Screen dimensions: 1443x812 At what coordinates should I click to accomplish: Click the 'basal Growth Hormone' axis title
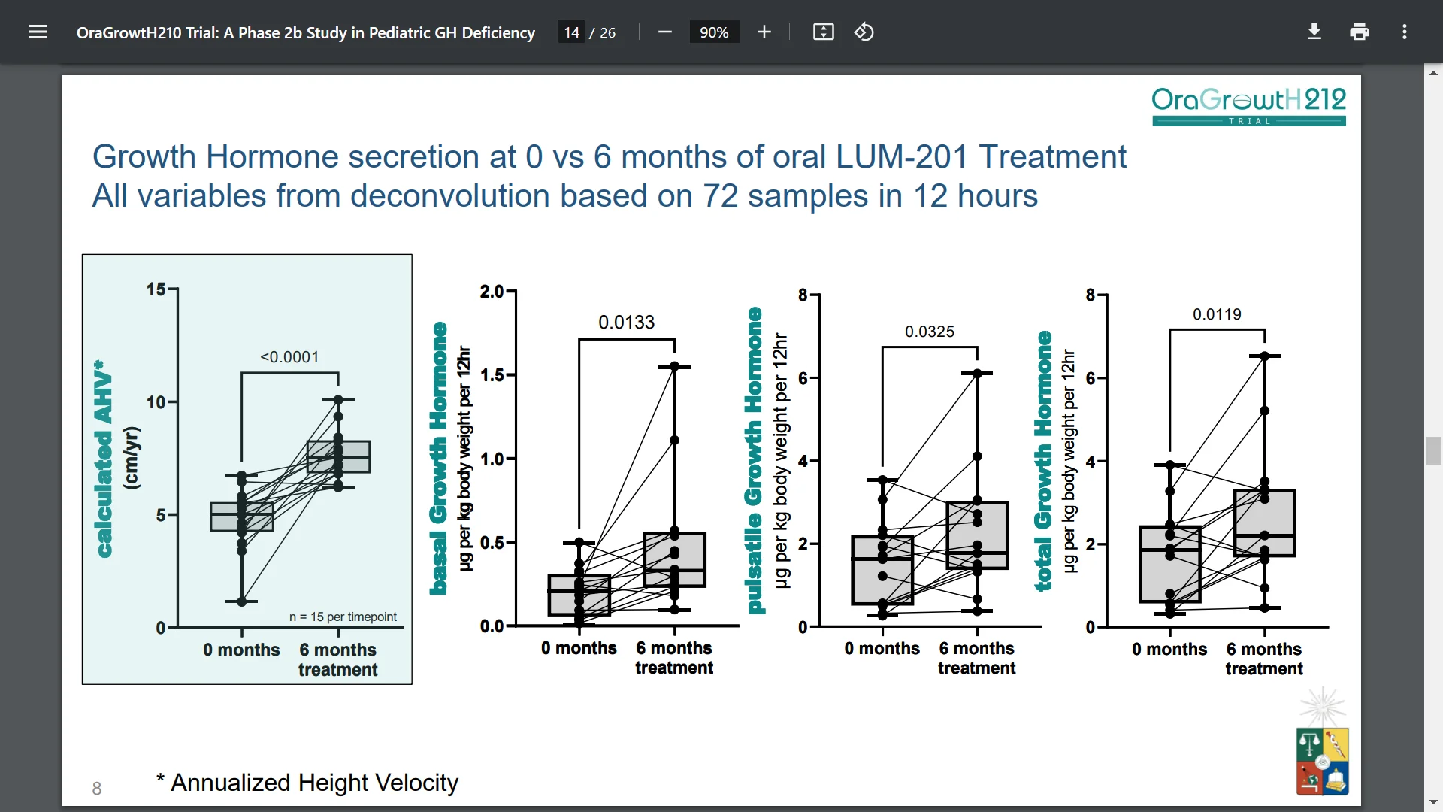point(439,459)
